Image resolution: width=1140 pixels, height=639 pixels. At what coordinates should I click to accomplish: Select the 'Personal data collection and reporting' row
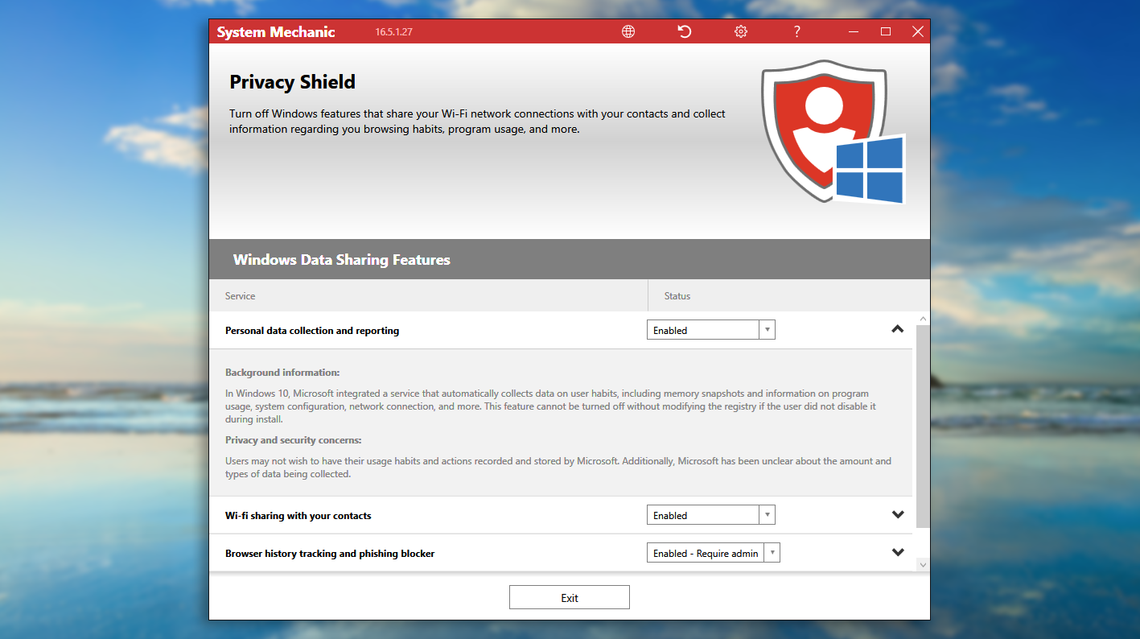[561, 330]
